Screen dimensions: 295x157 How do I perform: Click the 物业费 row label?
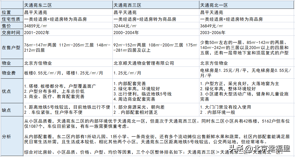[12, 73]
